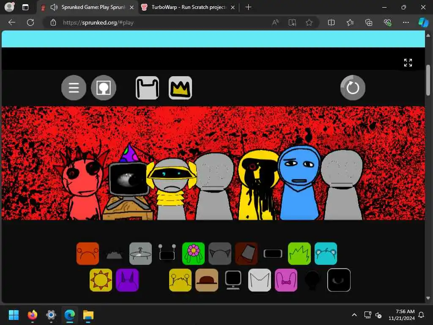Select the white bucket-shaped icon
The width and height of the screenshot is (433, 325).
point(147,88)
